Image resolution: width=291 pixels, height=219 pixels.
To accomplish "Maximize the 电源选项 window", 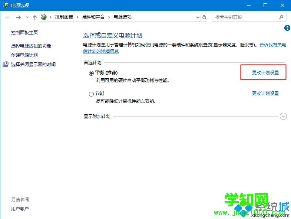I will tap(265, 5).
